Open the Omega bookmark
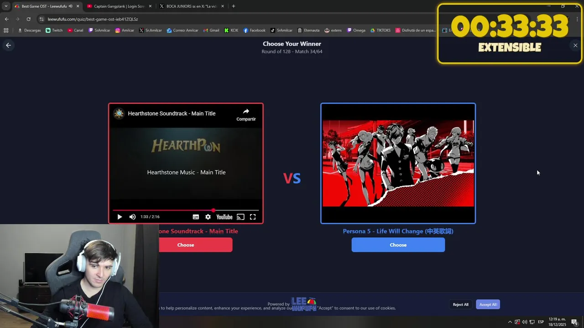This screenshot has width=584, height=328. click(356, 31)
